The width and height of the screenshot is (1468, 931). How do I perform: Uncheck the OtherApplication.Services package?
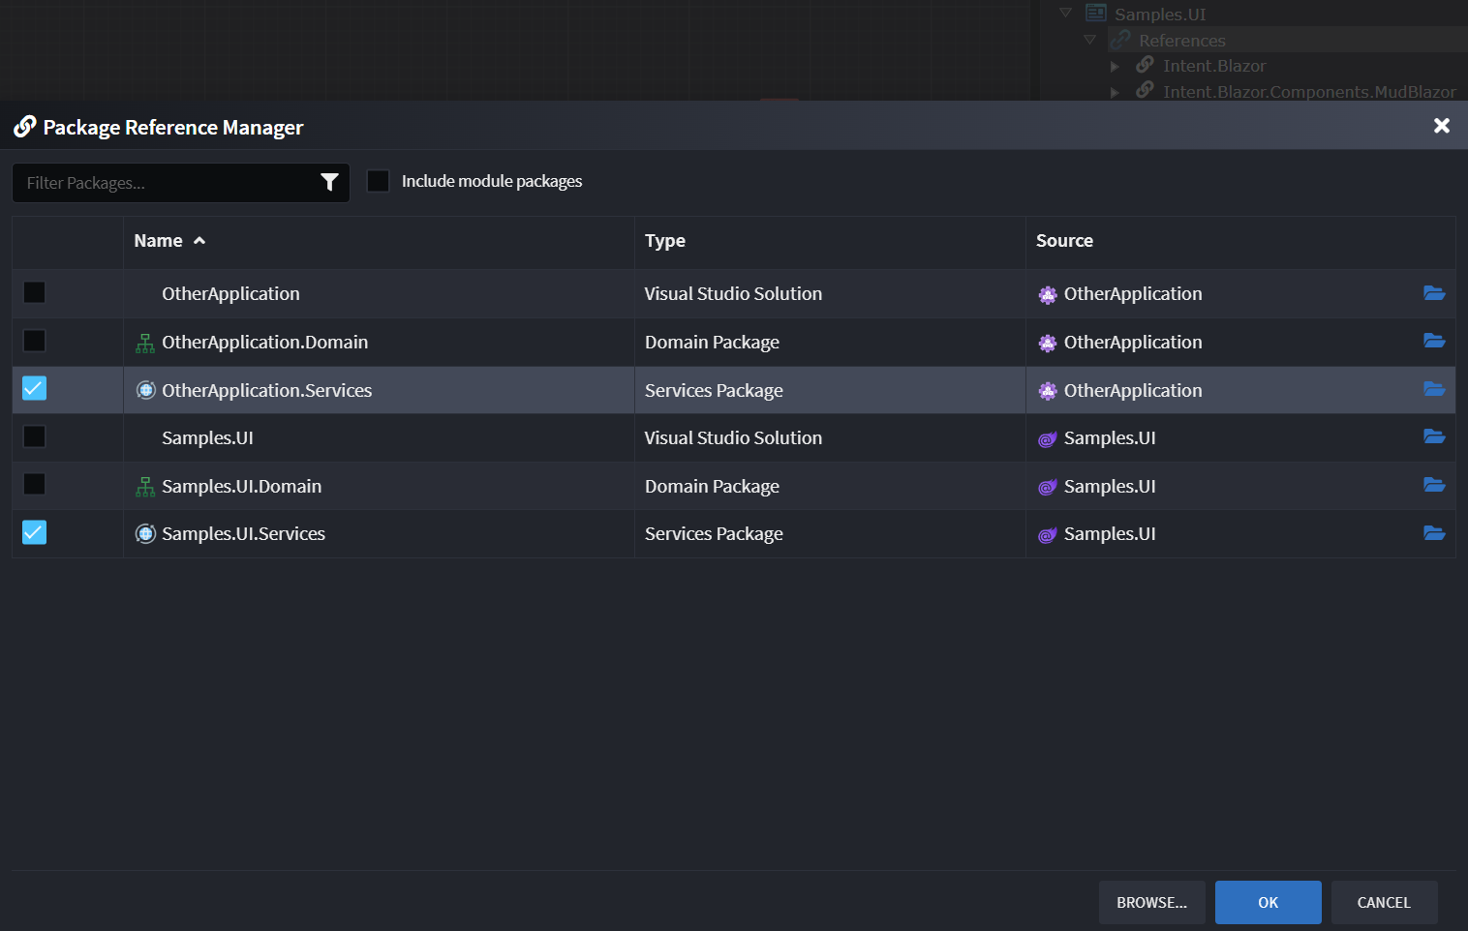tap(34, 389)
